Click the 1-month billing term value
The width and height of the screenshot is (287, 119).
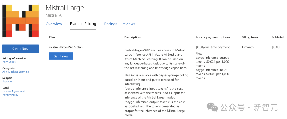click(x=247, y=47)
